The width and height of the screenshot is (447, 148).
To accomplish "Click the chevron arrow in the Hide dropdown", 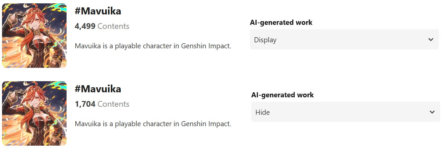I will click(x=432, y=112).
